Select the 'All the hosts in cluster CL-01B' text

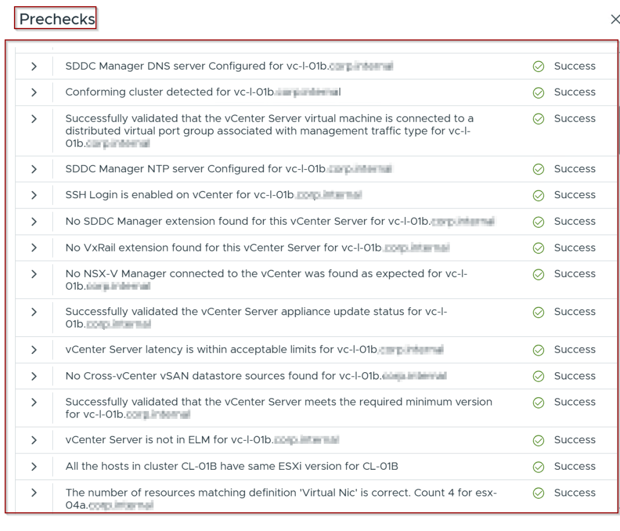coord(232,467)
